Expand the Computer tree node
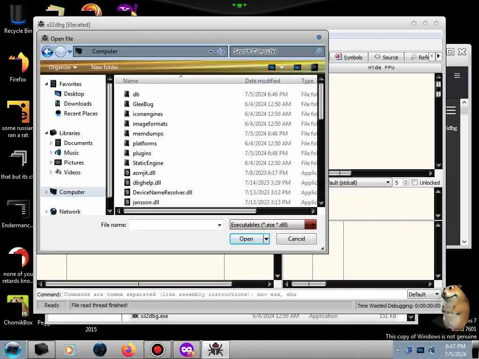The image size is (479, 359). point(46,192)
